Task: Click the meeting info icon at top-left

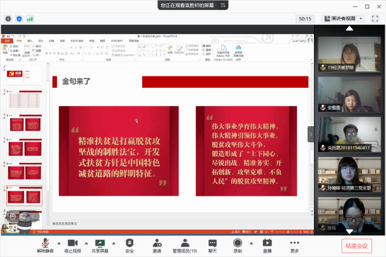Action: [x=8, y=19]
